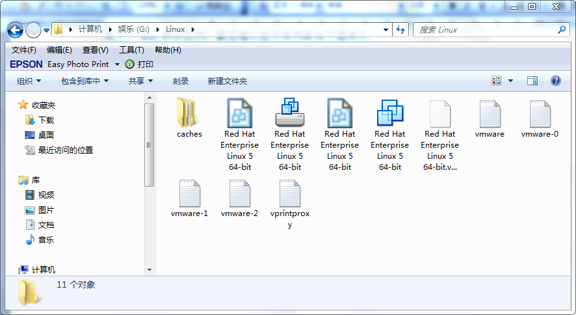
Task: Select the vmware-2 file icon
Action: tap(239, 193)
